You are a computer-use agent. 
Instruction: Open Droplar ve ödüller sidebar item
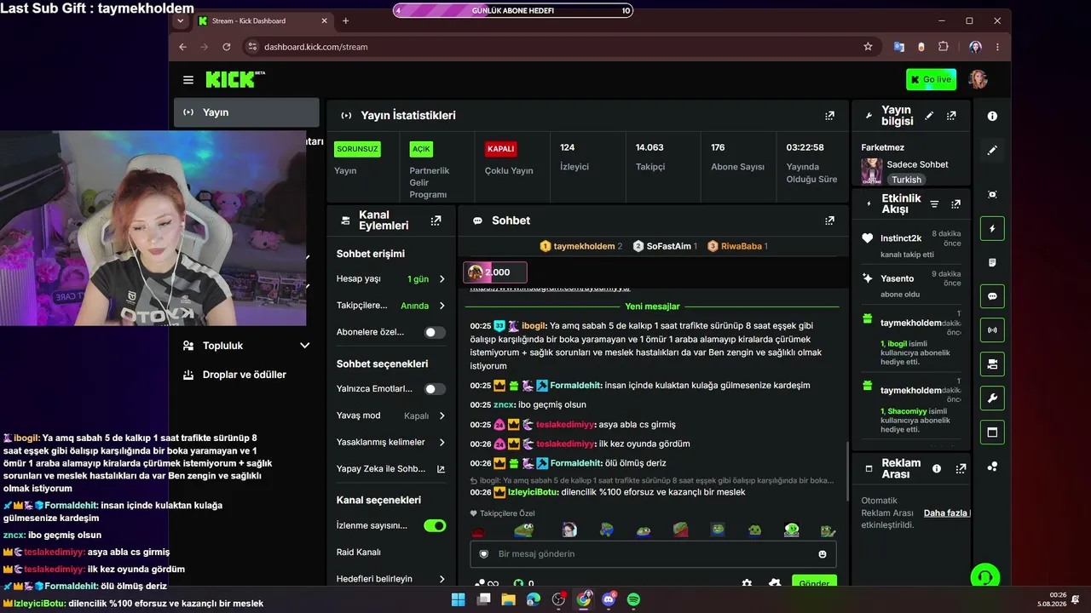tap(246, 375)
